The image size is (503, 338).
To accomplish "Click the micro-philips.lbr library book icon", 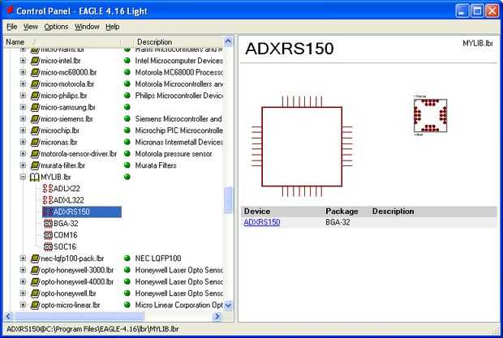I will (35, 96).
